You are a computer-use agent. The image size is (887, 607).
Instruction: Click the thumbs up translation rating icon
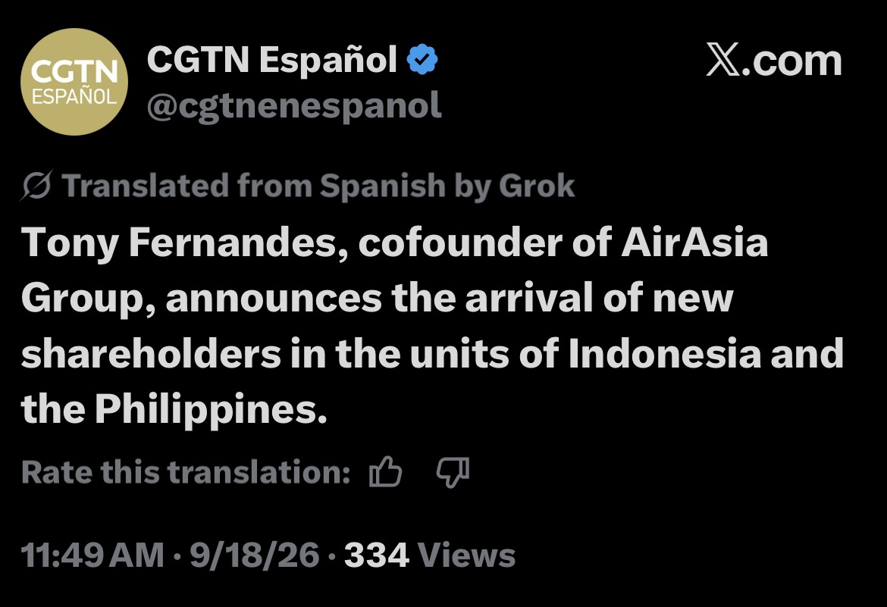coord(385,472)
